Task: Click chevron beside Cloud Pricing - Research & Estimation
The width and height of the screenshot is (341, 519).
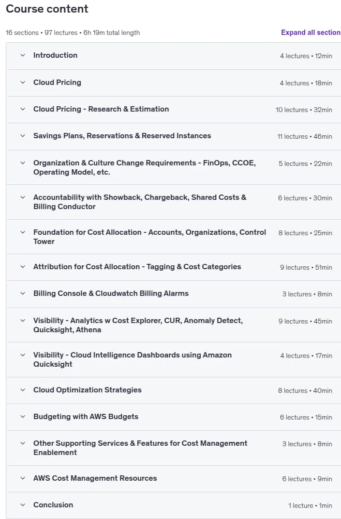Action: (x=23, y=109)
